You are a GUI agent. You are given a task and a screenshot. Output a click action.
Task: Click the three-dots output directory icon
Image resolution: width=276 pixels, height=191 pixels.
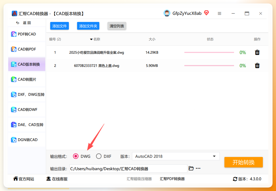coord(198,168)
